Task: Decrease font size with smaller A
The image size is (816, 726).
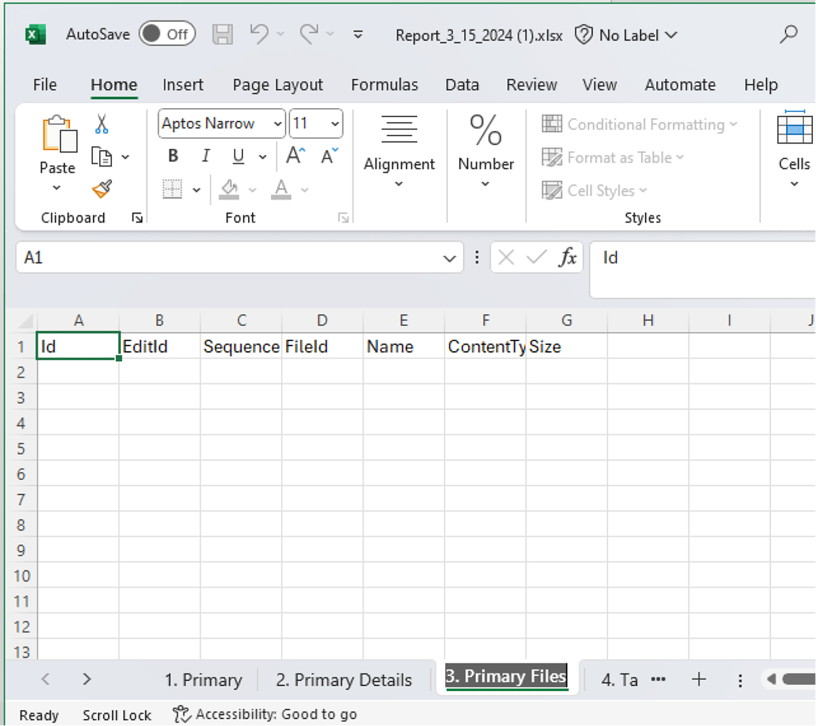Action: tap(330, 156)
